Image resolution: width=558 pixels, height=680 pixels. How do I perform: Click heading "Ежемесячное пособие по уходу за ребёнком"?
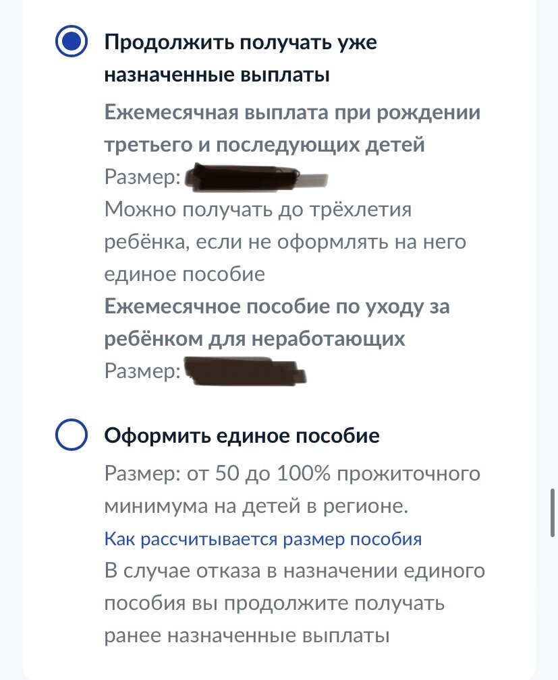point(277,322)
